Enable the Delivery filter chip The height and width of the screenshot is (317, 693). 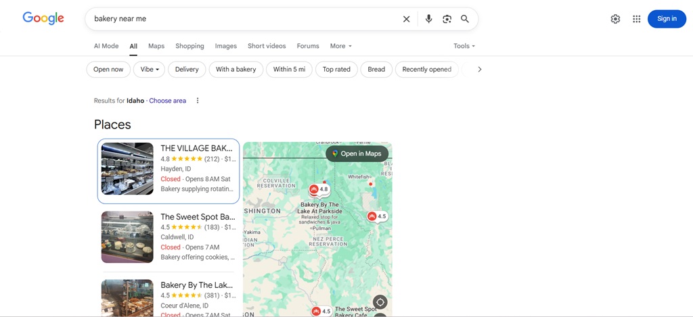(x=187, y=69)
